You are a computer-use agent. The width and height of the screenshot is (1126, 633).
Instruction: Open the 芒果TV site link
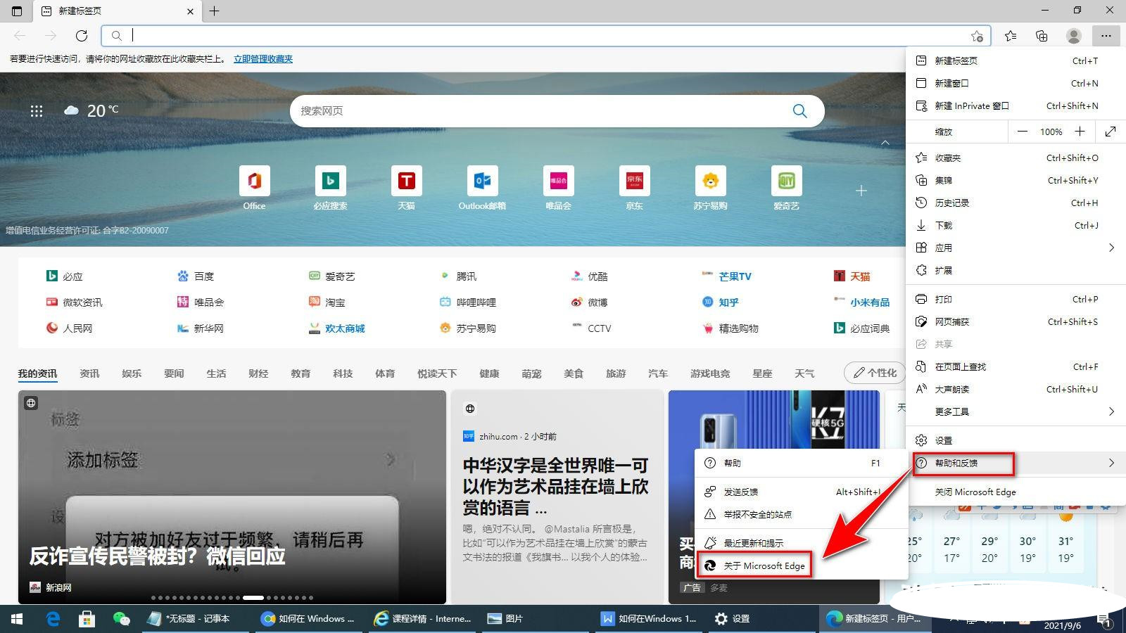(x=726, y=276)
